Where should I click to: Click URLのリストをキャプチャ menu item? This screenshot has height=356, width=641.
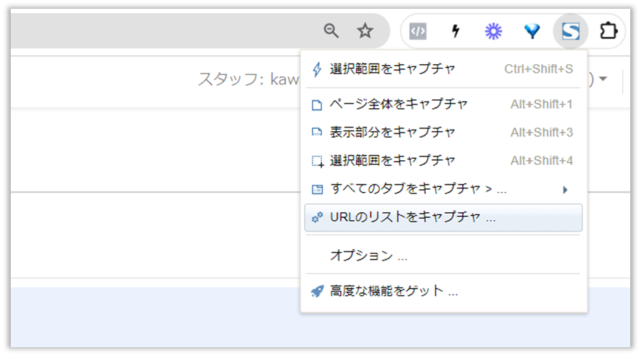click(413, 218)
